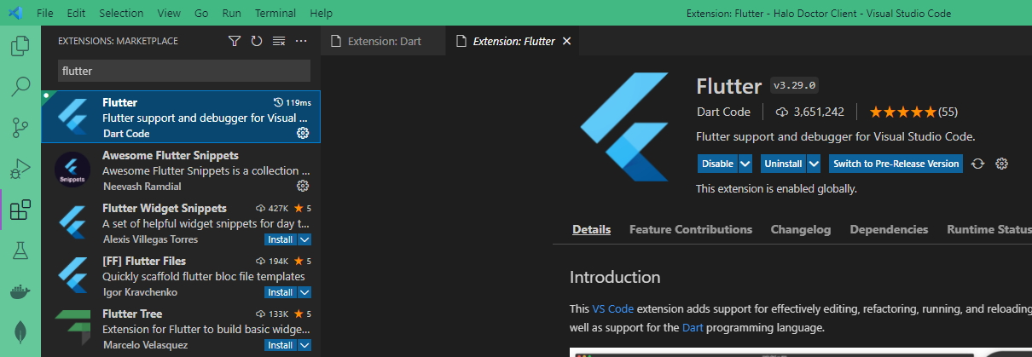Click the 119ms activation time label

tap(293, 102)
